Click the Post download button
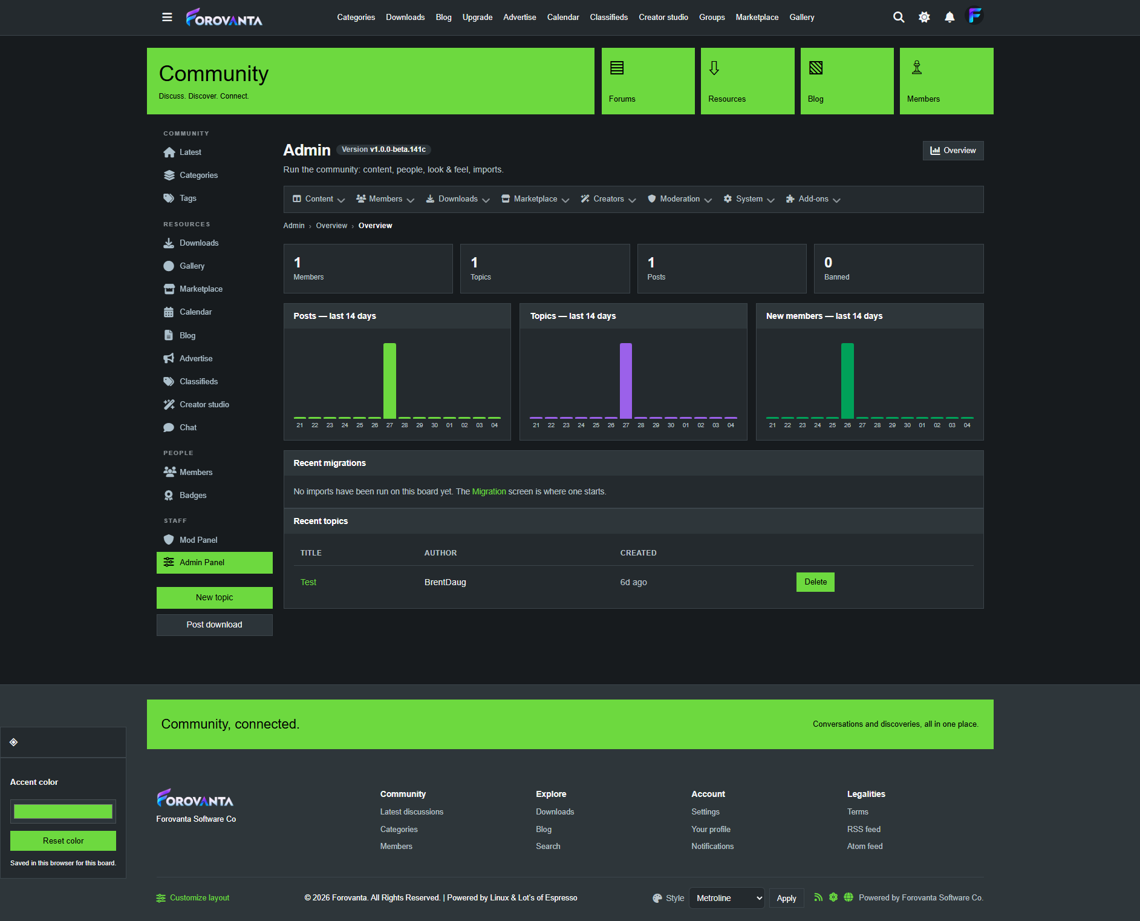The height and width of the screenshot is (921, 1140). tap(214, 625)
